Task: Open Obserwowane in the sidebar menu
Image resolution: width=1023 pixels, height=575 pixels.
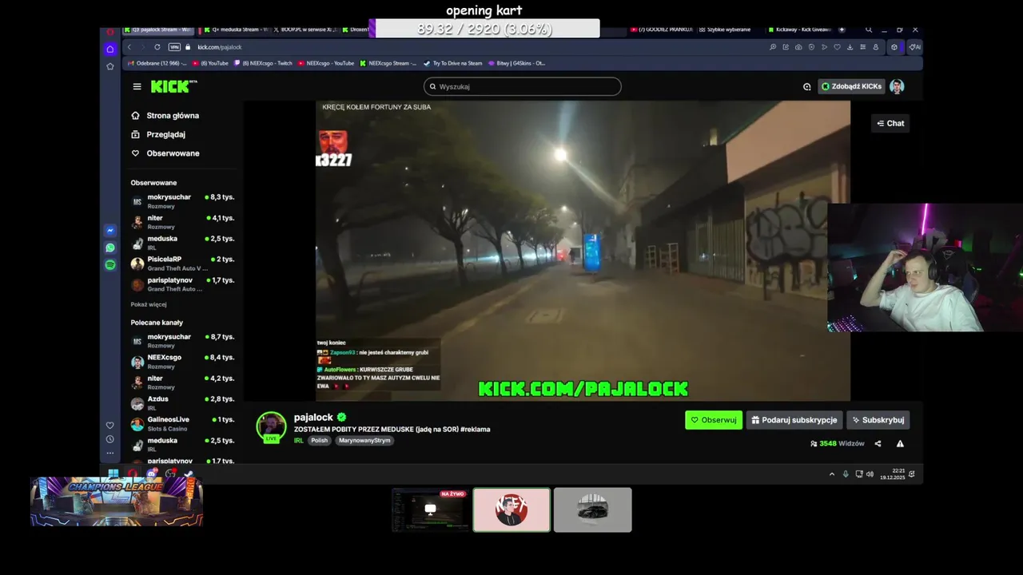Action: tap(165, 153)
